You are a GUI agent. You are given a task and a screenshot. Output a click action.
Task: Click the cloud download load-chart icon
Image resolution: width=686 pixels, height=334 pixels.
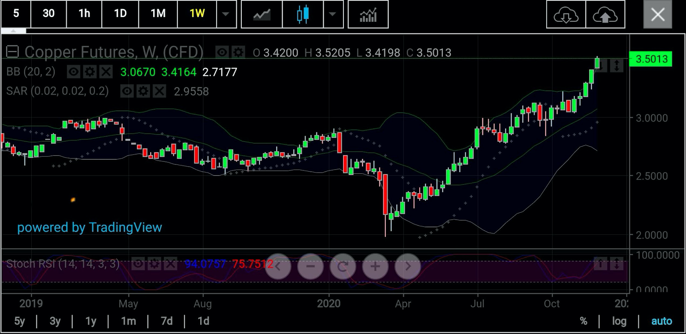click(x=566, y=15)
